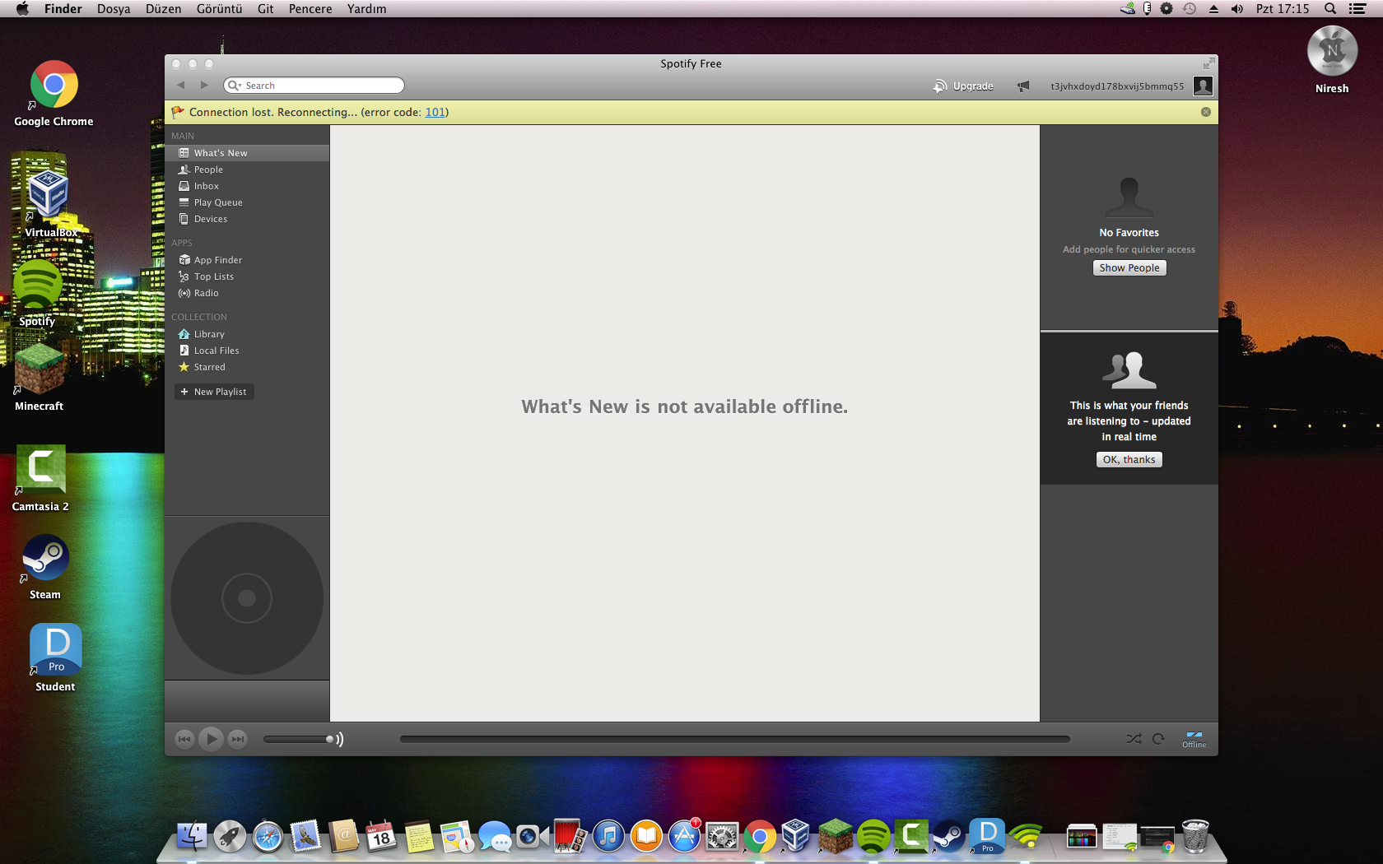This screenshot has height=864, width=1383.
Task: Open Notification Center in the menu bar
Action: click(1357, 9)
